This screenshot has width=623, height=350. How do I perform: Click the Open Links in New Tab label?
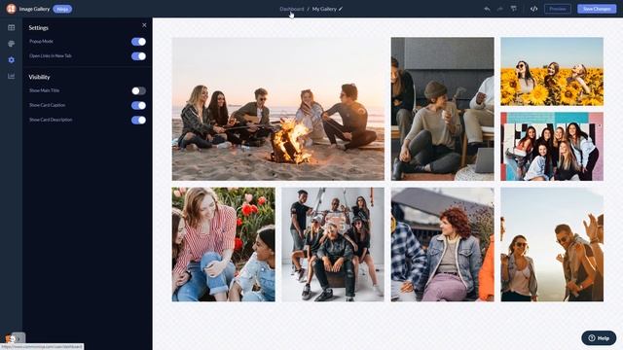click(50, 56)
